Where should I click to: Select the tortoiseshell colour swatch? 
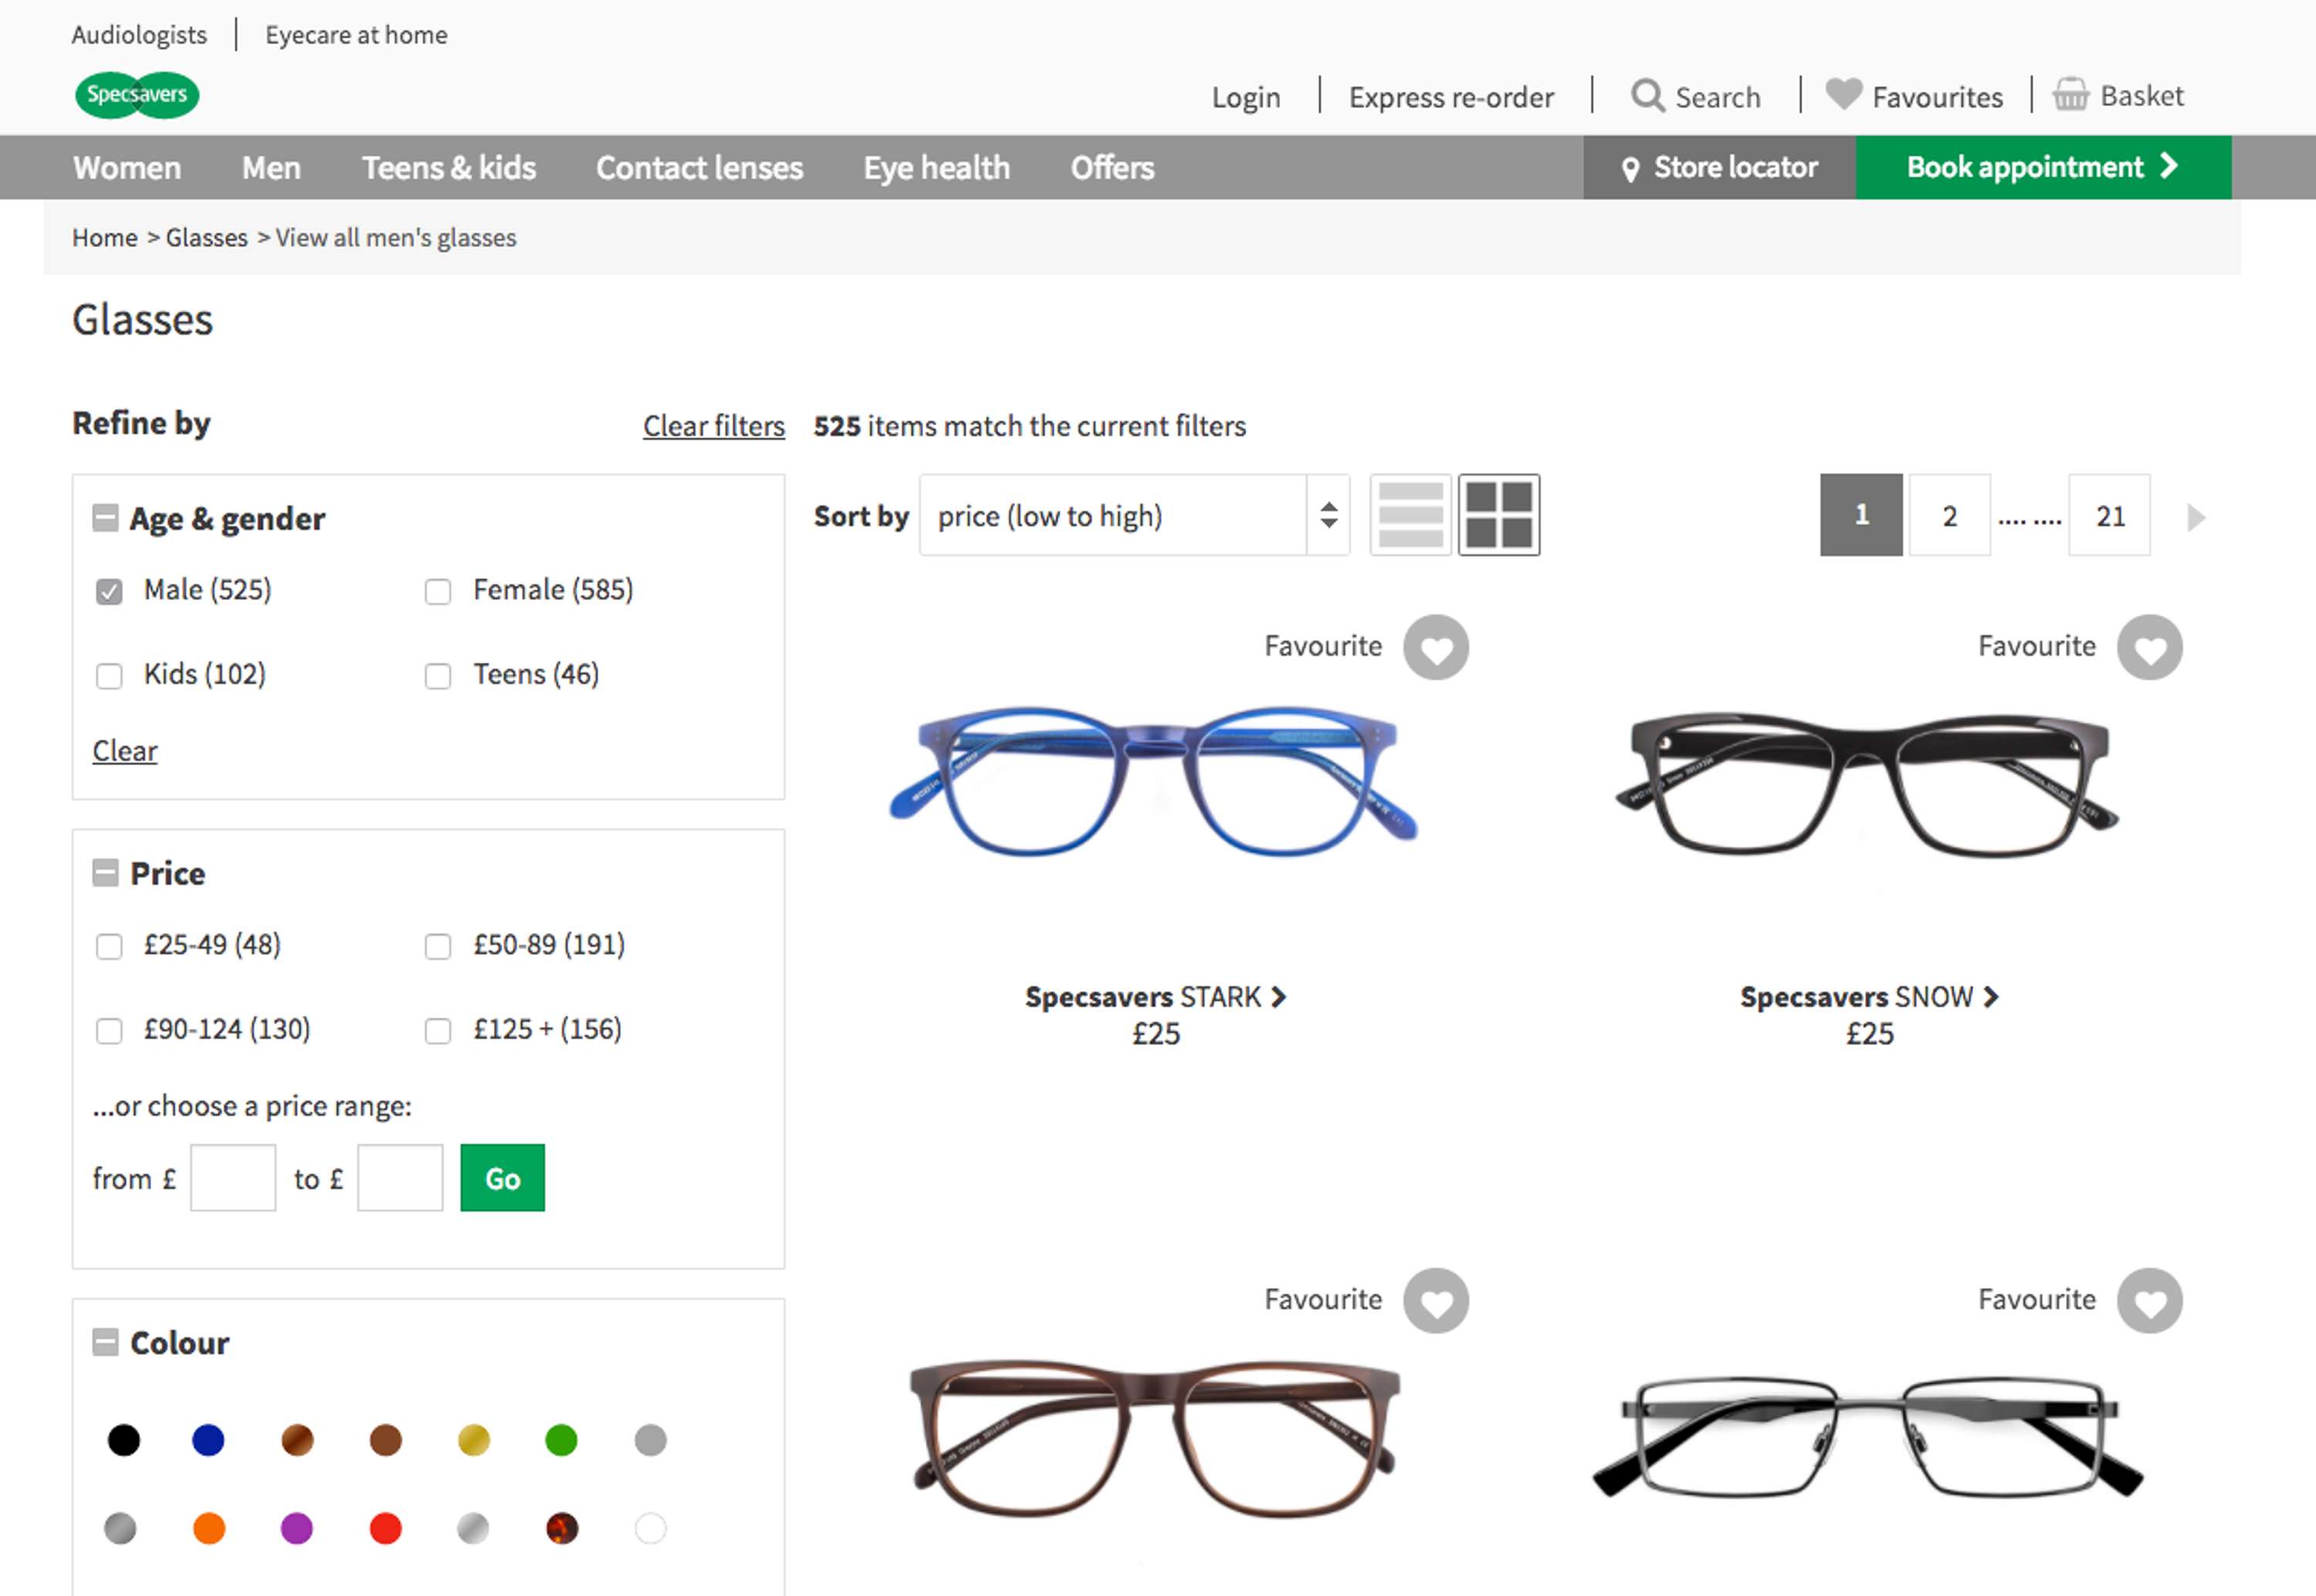[562, 1528]
